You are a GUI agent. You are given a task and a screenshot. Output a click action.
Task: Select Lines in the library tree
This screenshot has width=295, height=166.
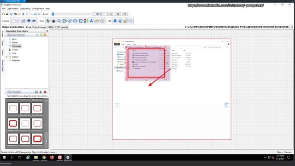14,39
